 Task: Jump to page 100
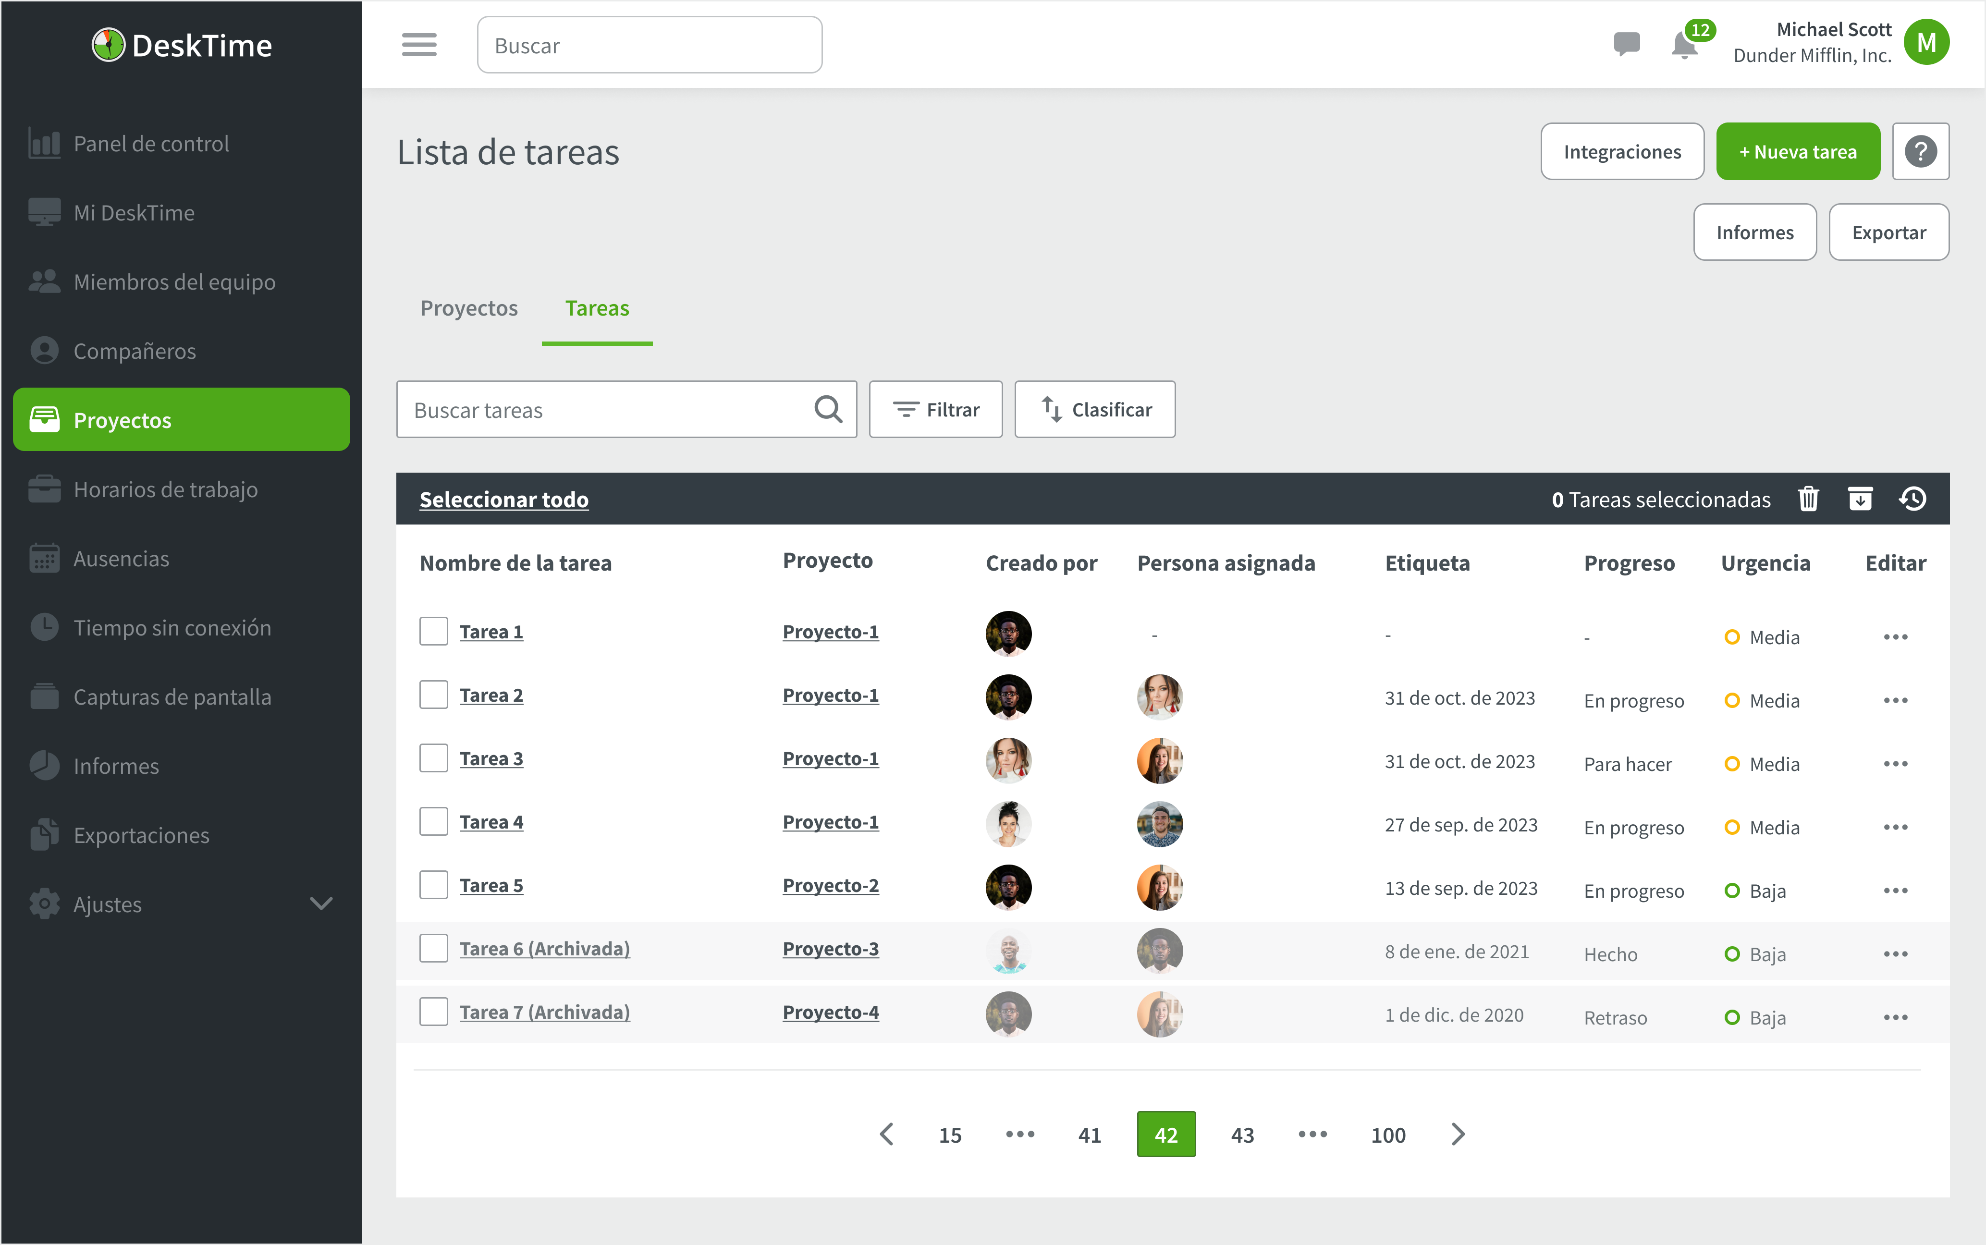(x=1387, y=1135)
